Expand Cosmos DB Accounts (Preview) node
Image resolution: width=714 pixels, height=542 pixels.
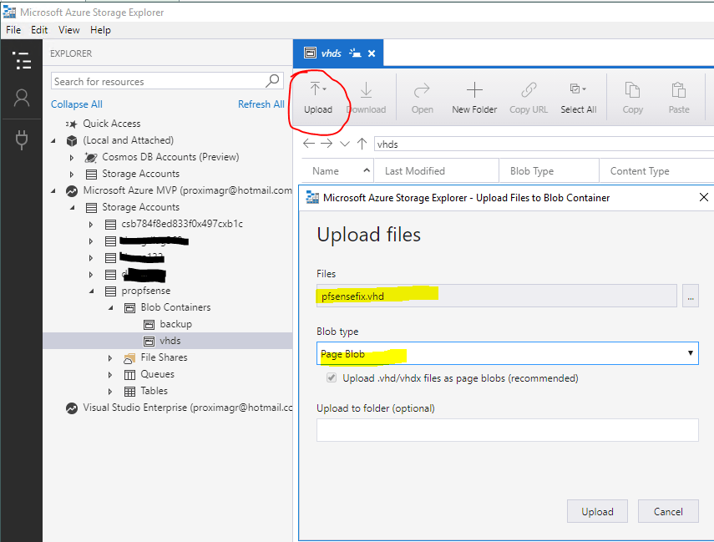point(72,158)
